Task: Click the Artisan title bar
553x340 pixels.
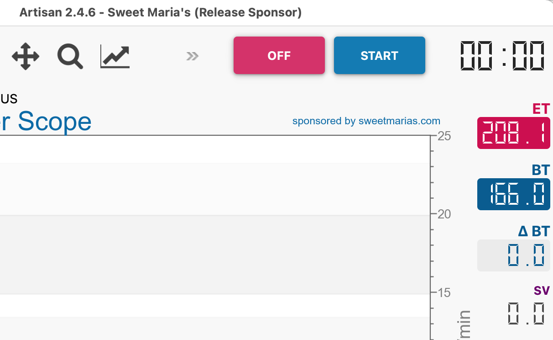Action: pos(160,12)
